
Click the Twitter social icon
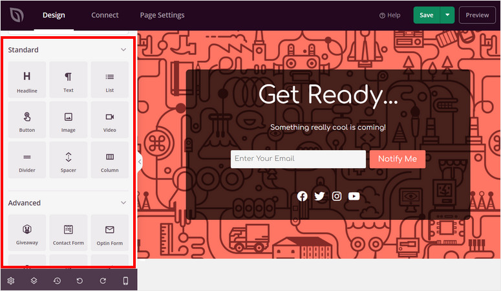[x=319, y=196]
